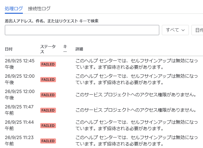Open the 接続性ログ tab

39,9
